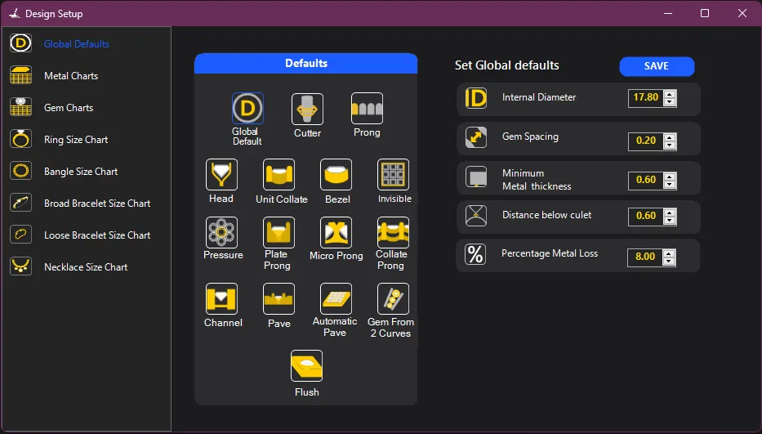The height and width of the screenshot is (434, 762).
Task: Increase Percentage Metal Loss value
Action: 670,253
